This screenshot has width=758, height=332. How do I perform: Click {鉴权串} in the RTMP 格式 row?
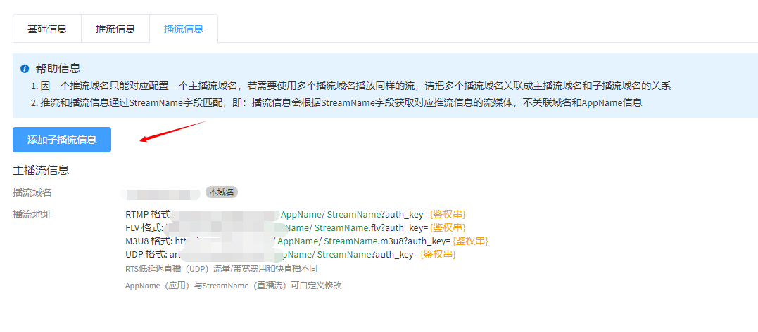448,214
